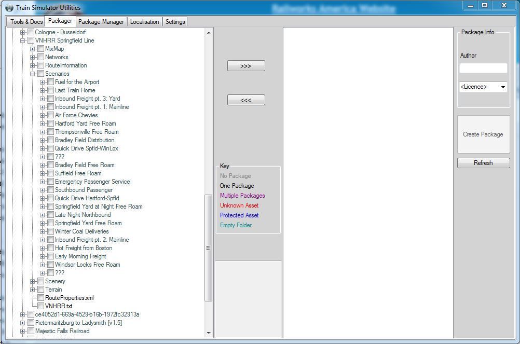This screenshot has height=344, width=520.
Task: Select the Packager tab
Action: [60, 21]
